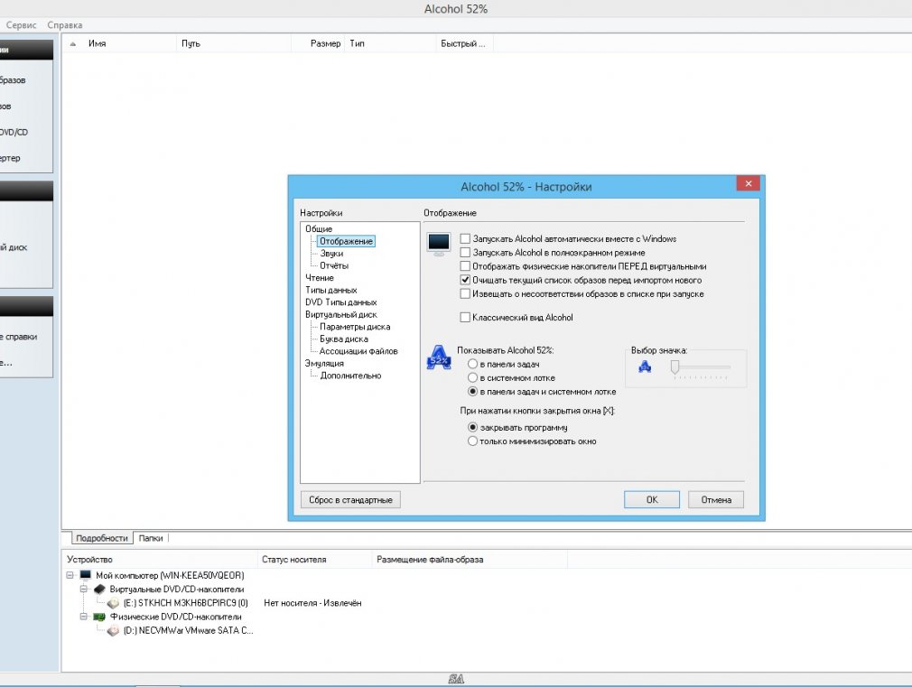The image size is (912, 687).
Task: Click the virtual DVD/CD drives group icon
Action: pos(99,589)
